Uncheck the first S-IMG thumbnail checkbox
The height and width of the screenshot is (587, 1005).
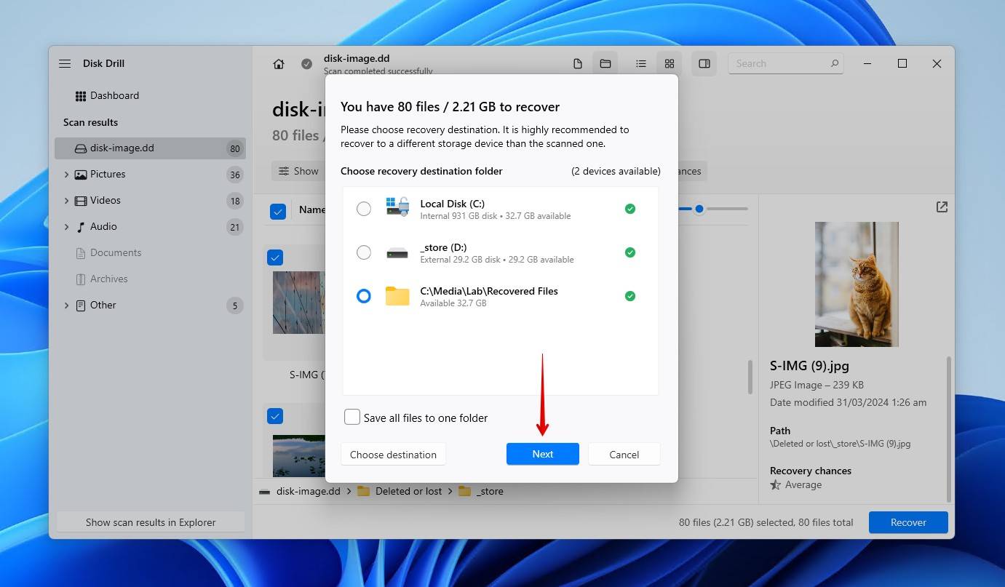click(275, 257)
